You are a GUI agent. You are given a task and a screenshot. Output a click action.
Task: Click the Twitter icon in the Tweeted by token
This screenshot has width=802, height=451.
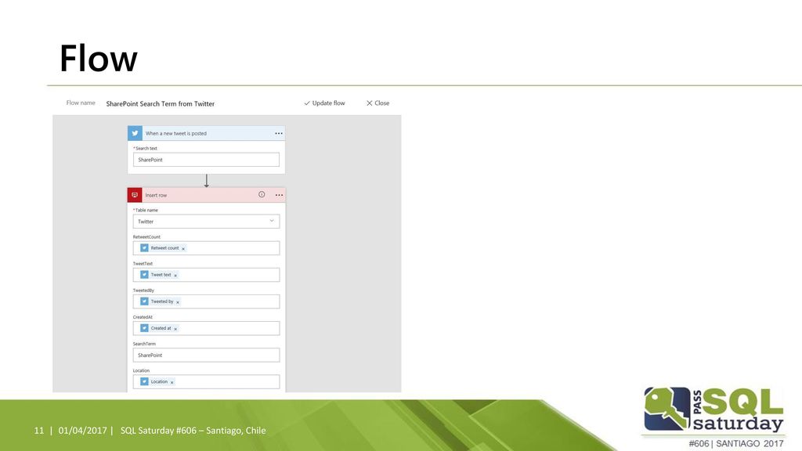pyautogui.click(x=144, y=301)
